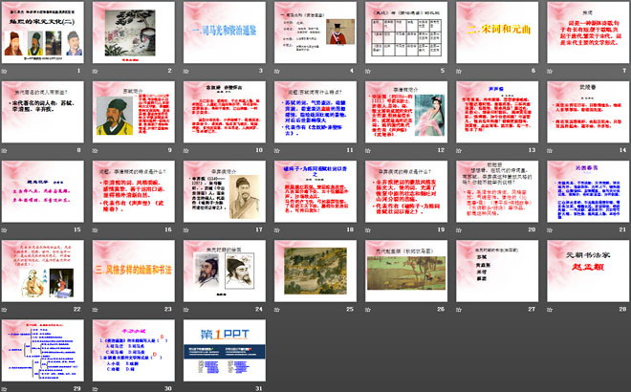
Task: Select slide 2 with the ink painting image
Action: (134, 33)
